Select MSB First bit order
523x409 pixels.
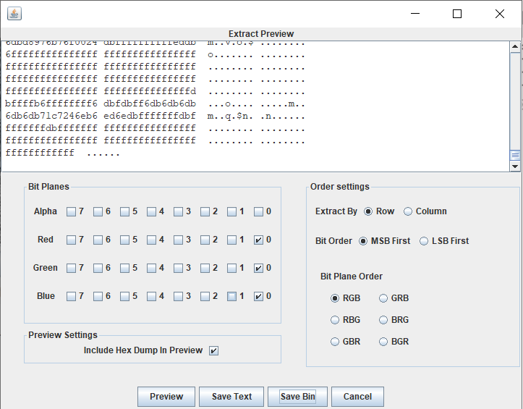pos(363,241)
